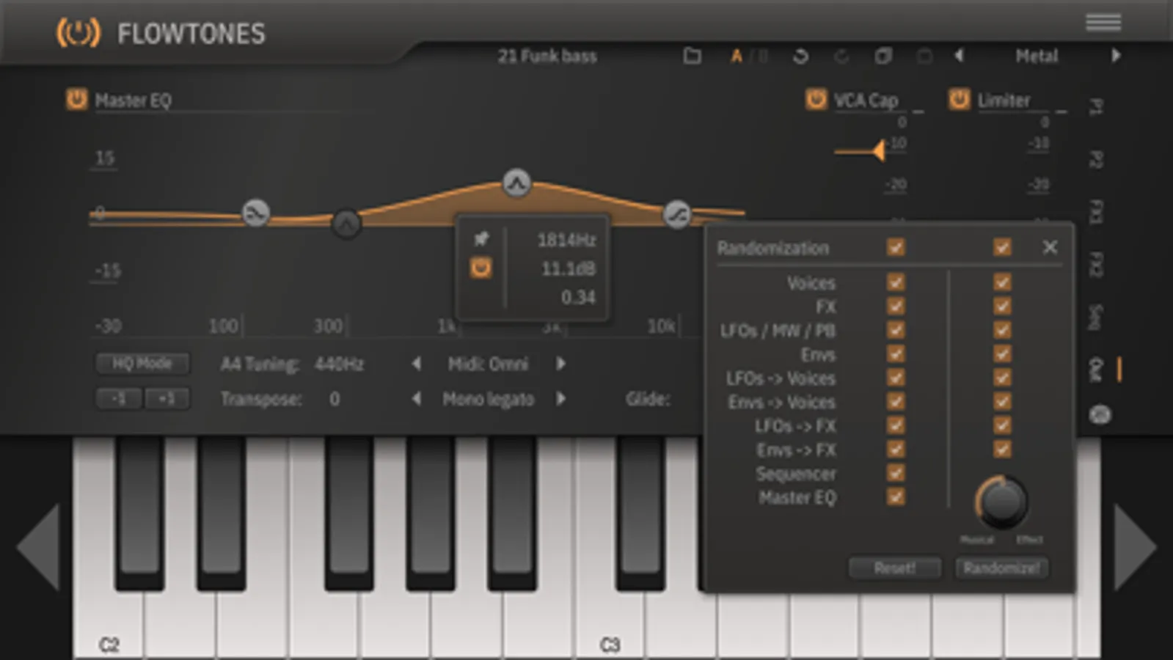Switch to the FX2 side tab
1173x660 pixels.
pyautogui.click(x=1095, y=265)
